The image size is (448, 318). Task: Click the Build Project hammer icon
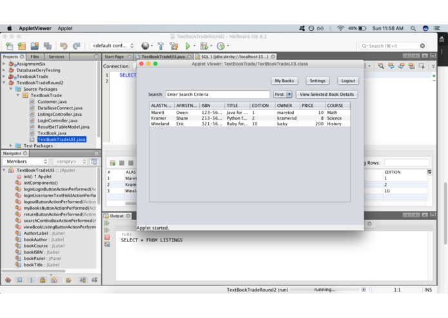coord(161,46)
